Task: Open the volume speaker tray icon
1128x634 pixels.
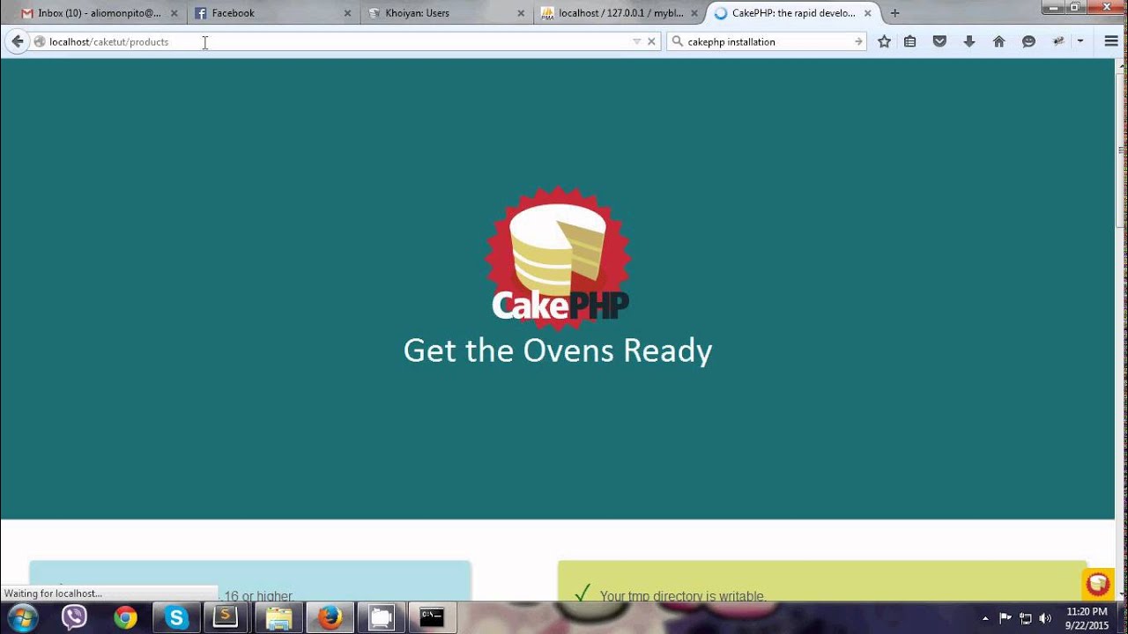Action: click(1046, 618)
